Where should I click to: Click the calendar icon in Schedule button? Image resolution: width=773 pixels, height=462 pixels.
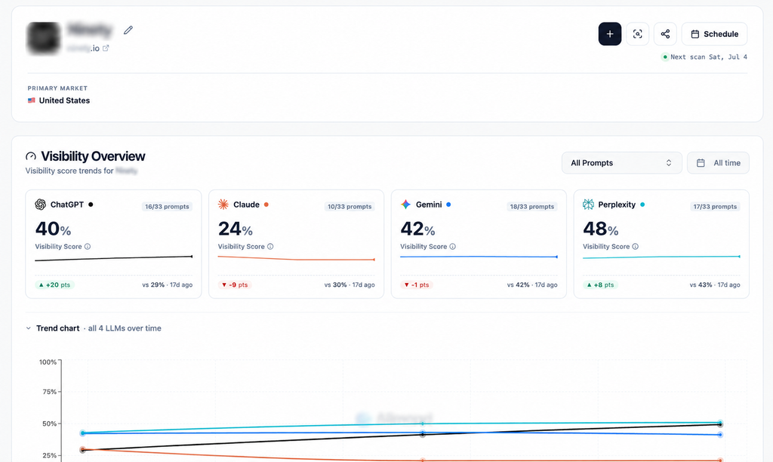695,34
